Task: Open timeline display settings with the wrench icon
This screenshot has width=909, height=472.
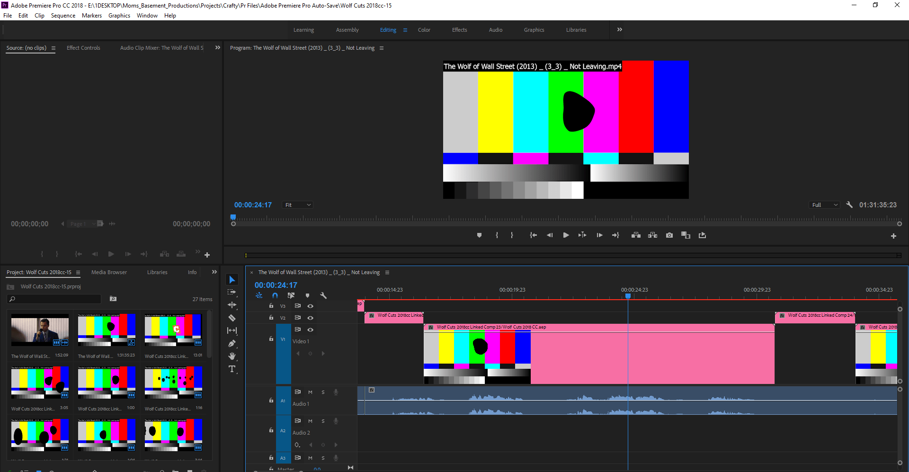Action: click(324, 295)
